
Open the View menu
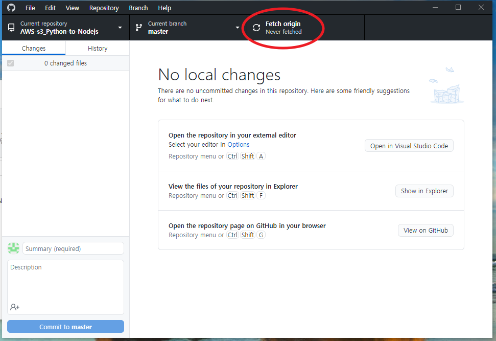[72, 8]
